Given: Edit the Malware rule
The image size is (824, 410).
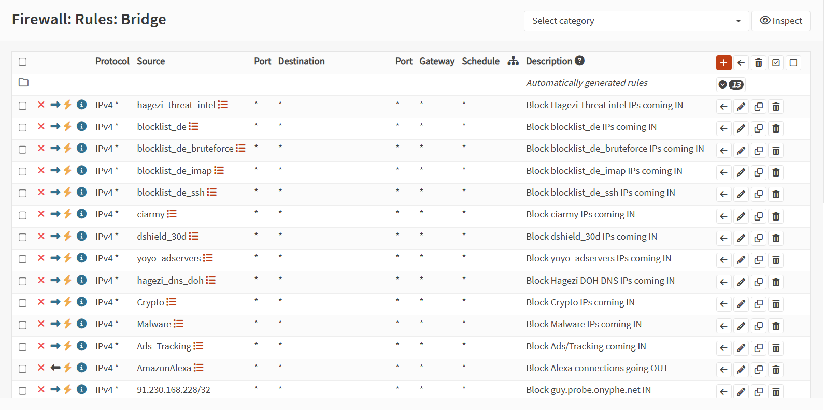Looking at the screenshot, I should (x=741, y=326).
